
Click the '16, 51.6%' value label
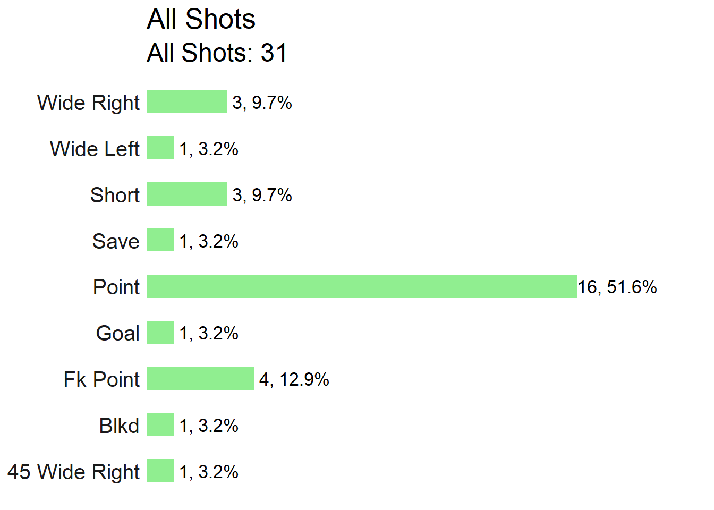617,287
